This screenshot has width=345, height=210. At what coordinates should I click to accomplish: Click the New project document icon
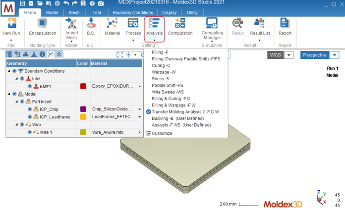[x=31, y=3]
